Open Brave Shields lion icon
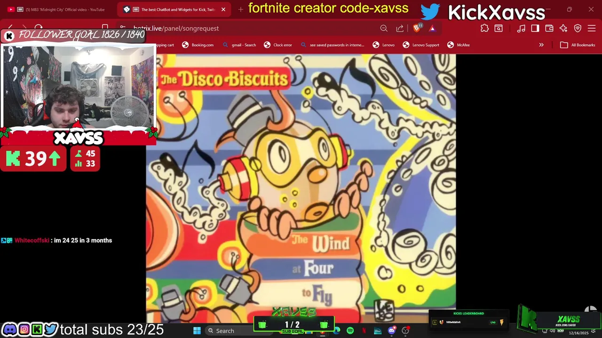Screen dimensions: 602x338 (x=417, y=28)
